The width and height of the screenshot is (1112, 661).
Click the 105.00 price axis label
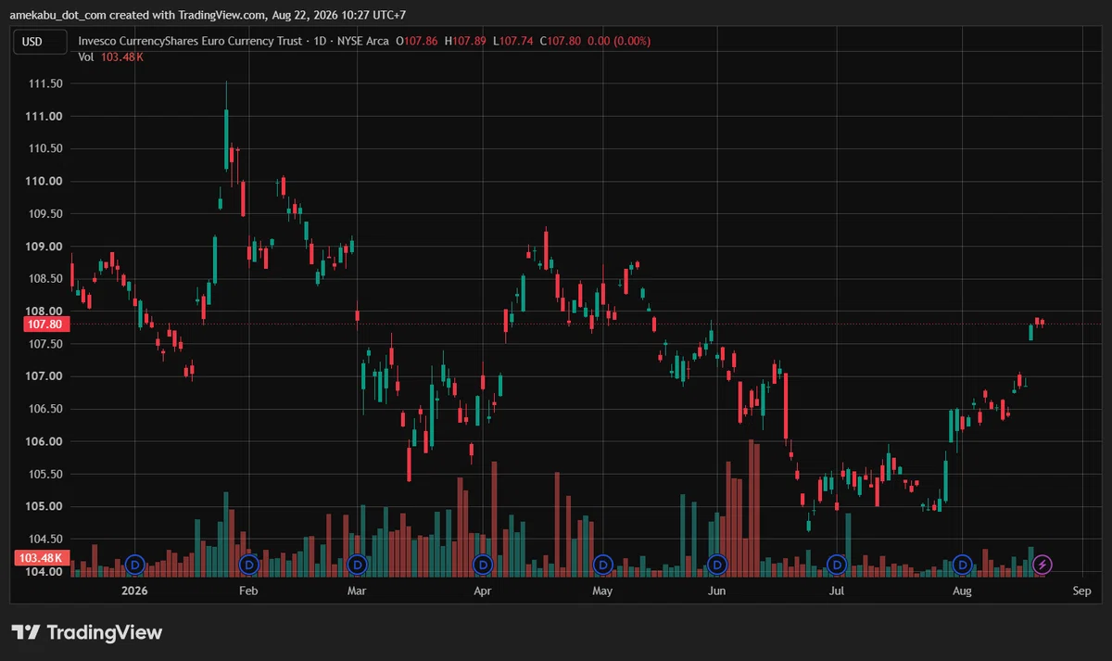click(x=45, y=506)
